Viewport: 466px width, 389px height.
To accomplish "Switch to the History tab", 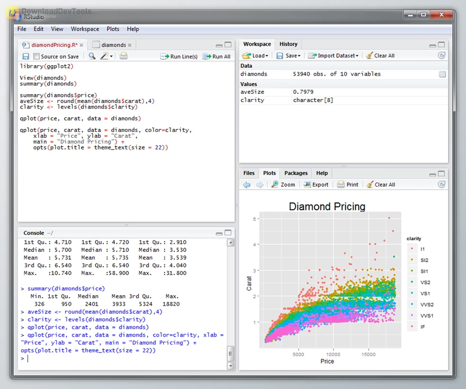I will 288,44.
